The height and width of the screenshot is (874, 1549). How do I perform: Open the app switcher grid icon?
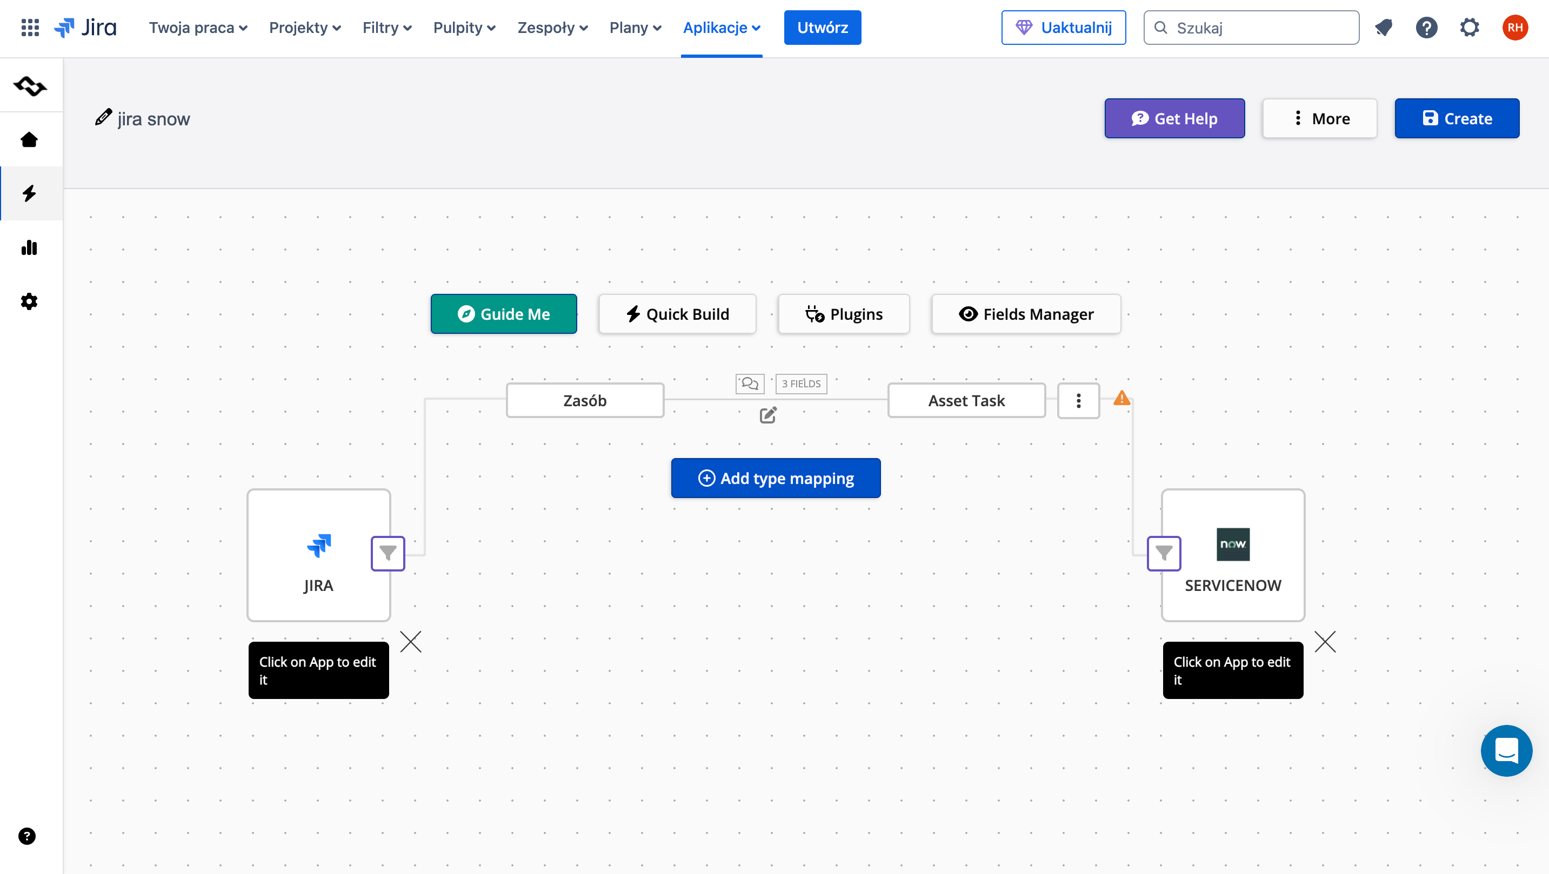pyautogui.click(x=30, y=28)
